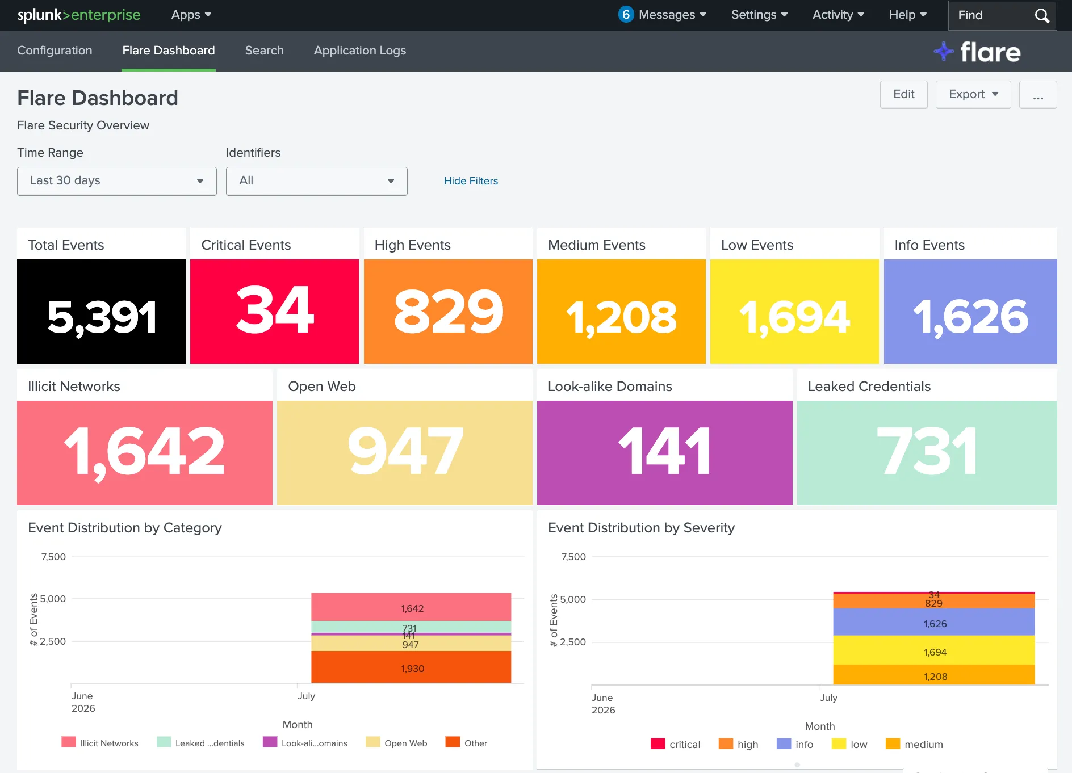Open the Apps menu
1072x773 pixels.
click(191, 15)
